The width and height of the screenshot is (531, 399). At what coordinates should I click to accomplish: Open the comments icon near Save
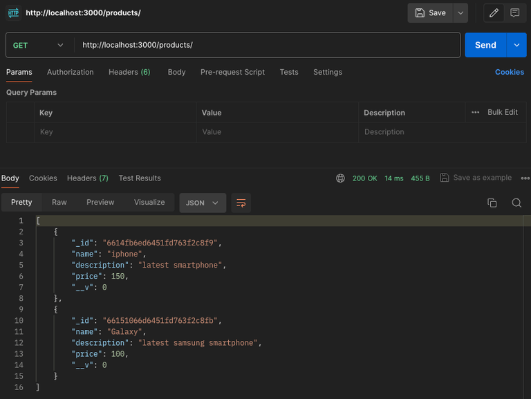[514, 13]
